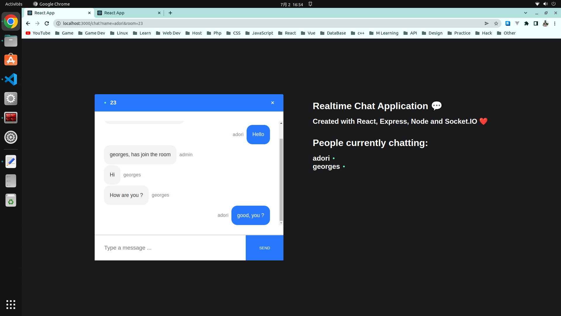Screen dimensions: 561x316
Task: Open the JavaScript bookmarks folder
Action: coord(259,33)
